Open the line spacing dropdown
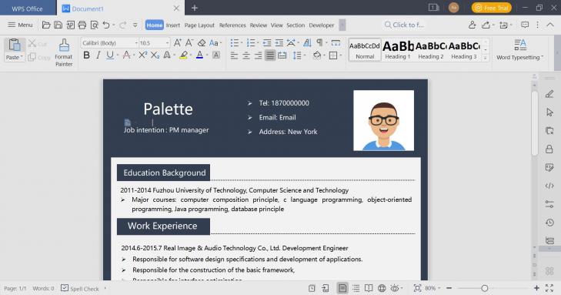The width and height of the screenshot is (561, 295). pyautogui.click(x=305, y=55)
